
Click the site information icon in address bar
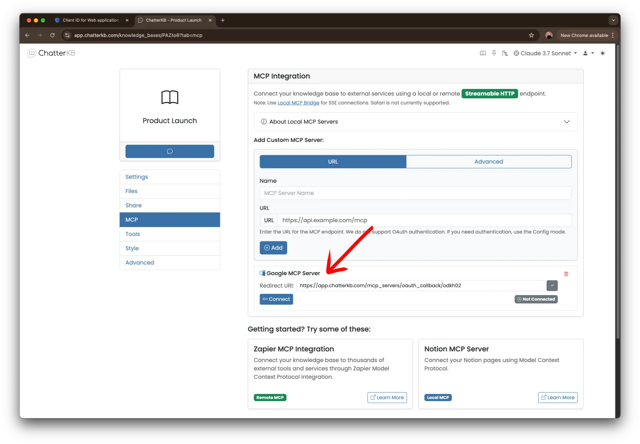(x=68, y=35)
